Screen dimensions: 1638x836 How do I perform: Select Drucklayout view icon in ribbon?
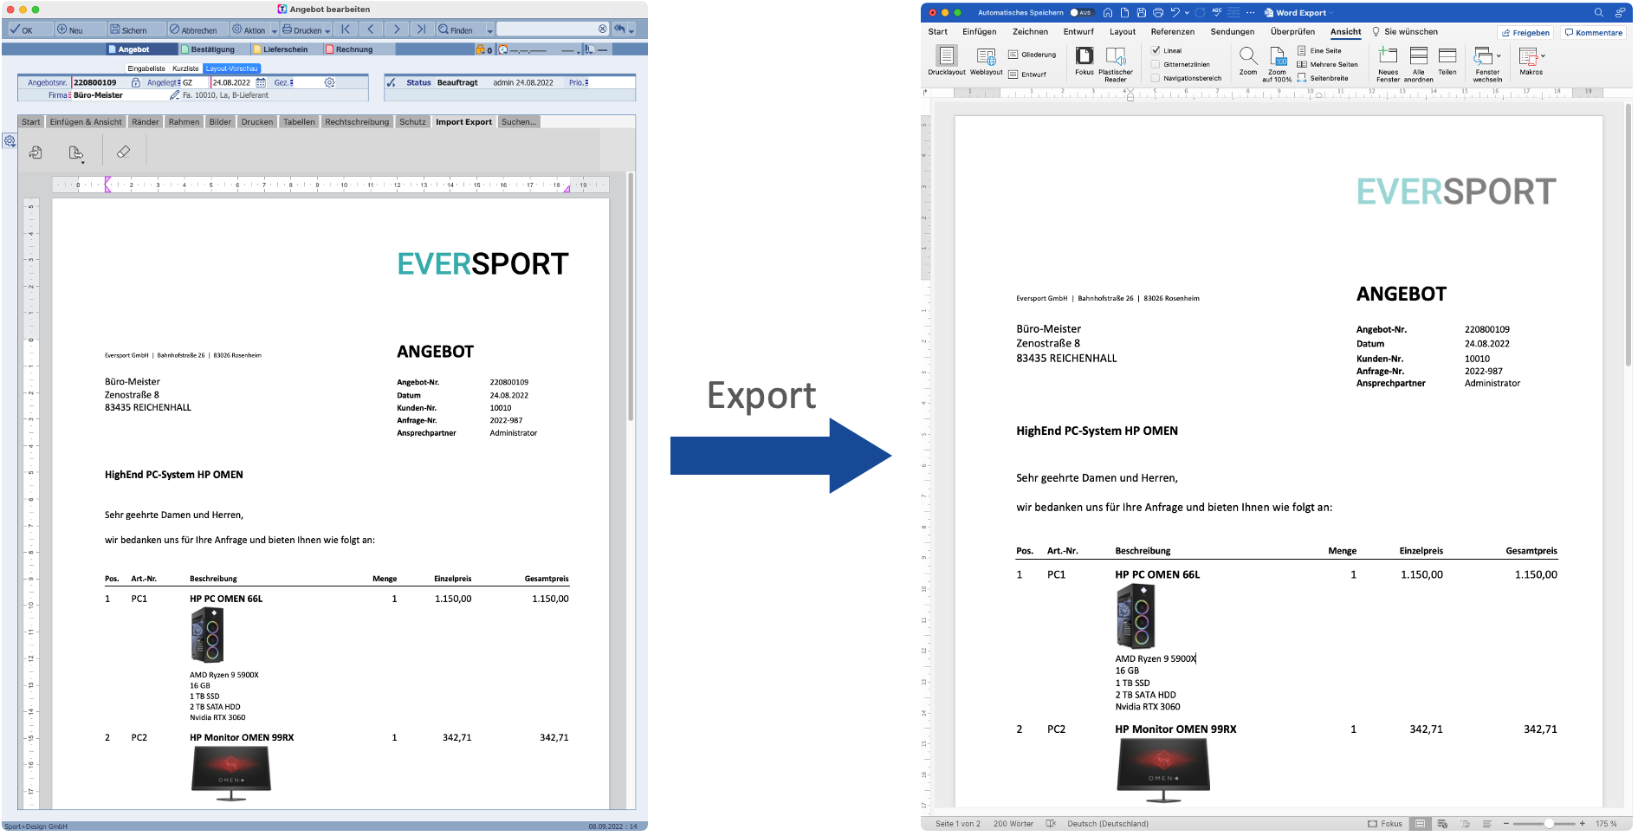coord(947,55)
